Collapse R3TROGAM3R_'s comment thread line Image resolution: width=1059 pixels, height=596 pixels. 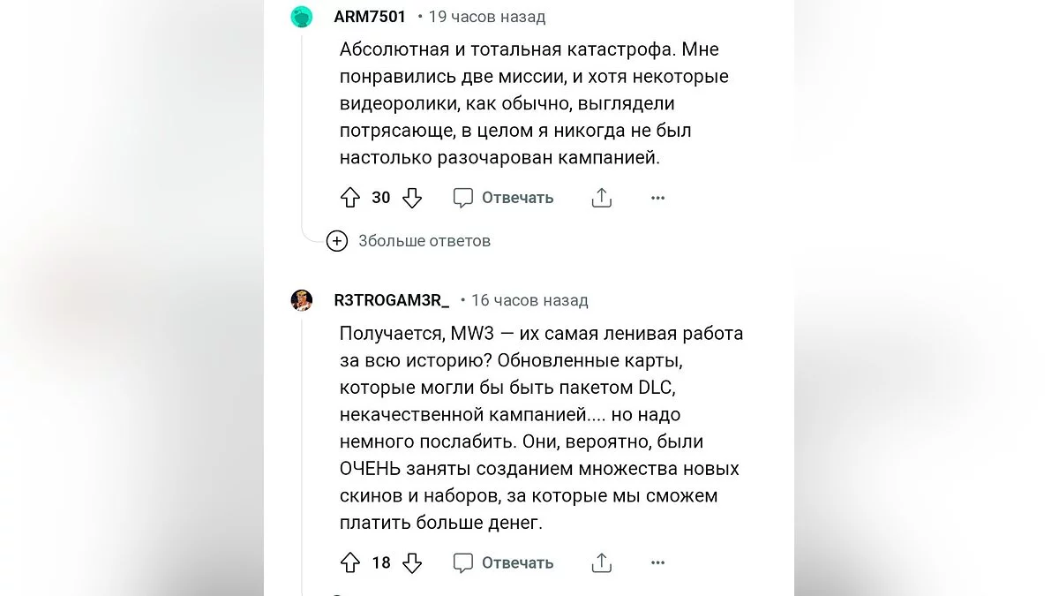pos(302,441)
